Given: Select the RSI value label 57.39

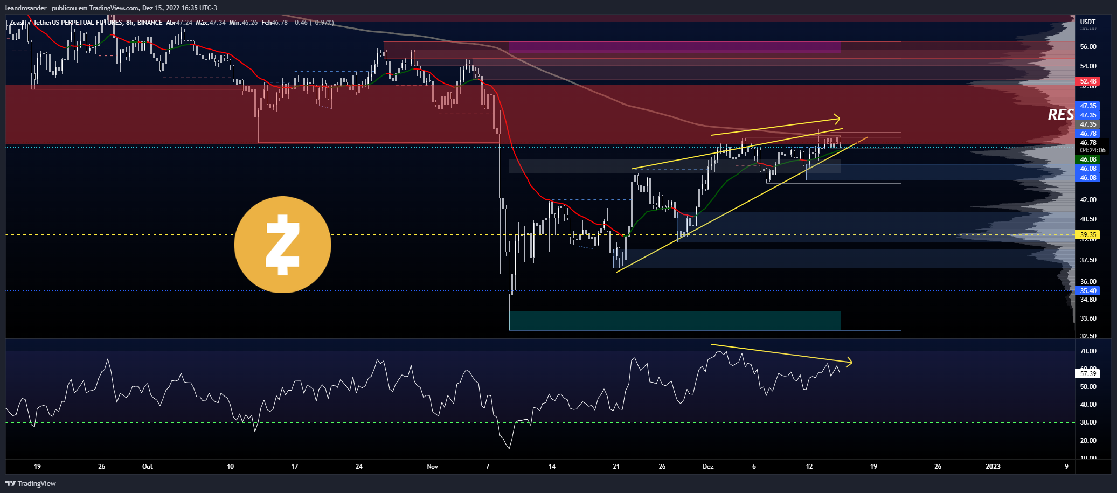Looking at the screenshot, I should (x=1088, y=373).
